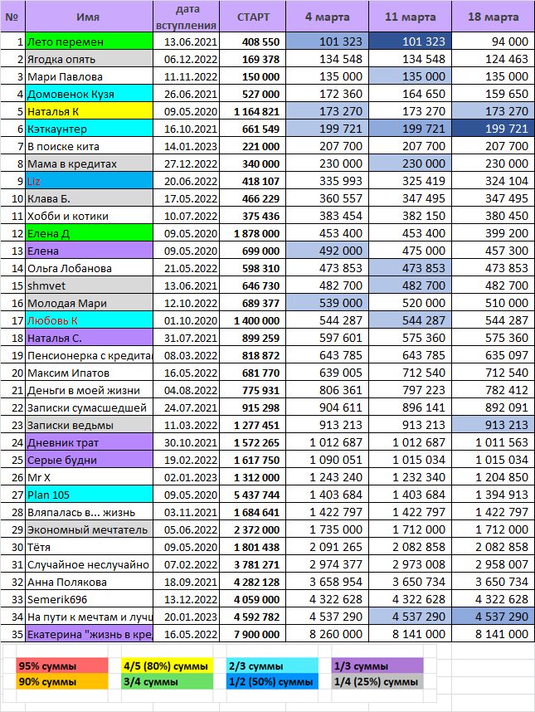Select the 'СТАРТ' column header

coord(253,17)
